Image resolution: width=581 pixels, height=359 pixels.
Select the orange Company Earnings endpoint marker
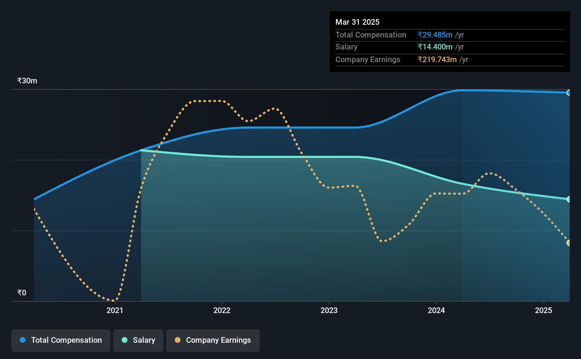[x=569, y=243]
